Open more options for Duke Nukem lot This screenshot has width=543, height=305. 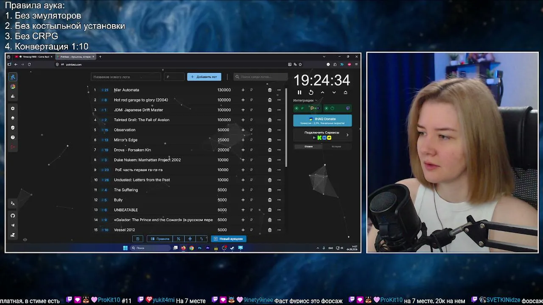coord(279,160)
